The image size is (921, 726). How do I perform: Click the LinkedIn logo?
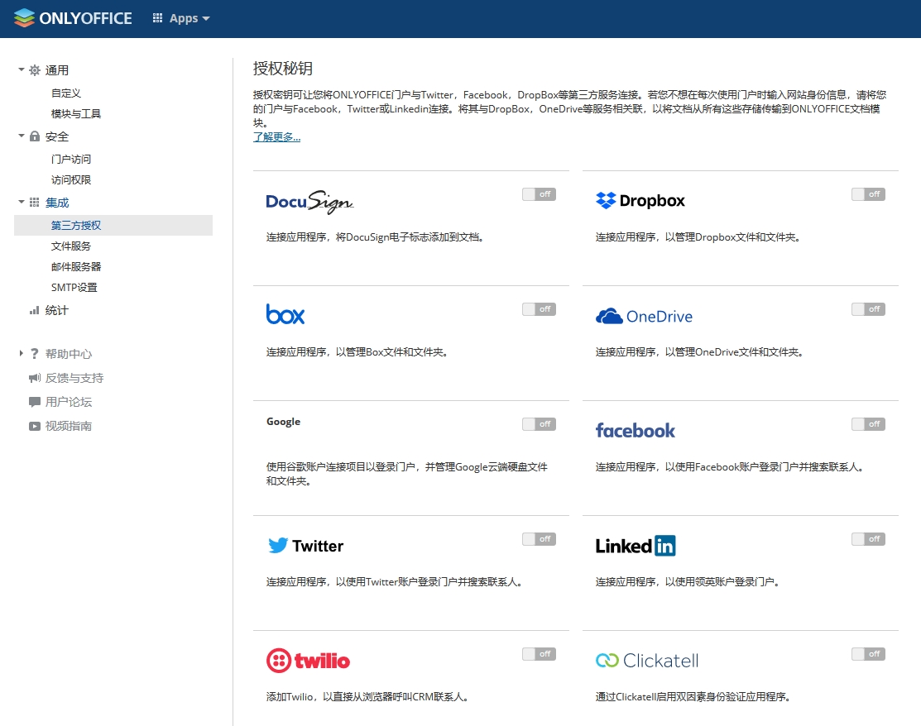(636, 546)
